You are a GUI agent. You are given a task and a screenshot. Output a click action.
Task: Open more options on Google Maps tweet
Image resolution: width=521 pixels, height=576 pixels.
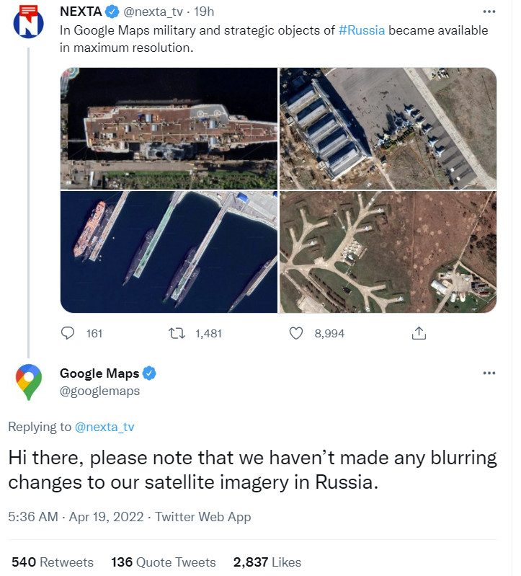[489, 373]
